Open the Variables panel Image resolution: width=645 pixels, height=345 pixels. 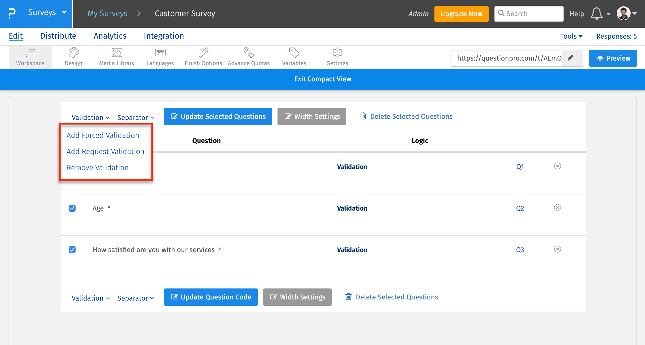coord(294,57)
